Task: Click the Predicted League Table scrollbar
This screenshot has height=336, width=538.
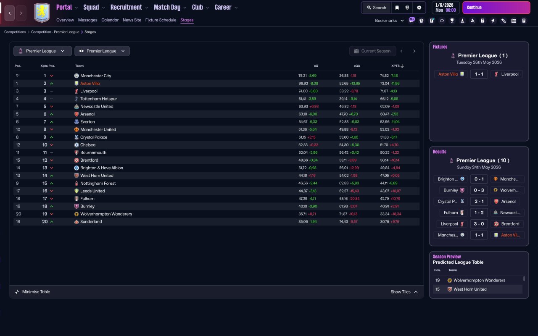Action: pos(524,279)
